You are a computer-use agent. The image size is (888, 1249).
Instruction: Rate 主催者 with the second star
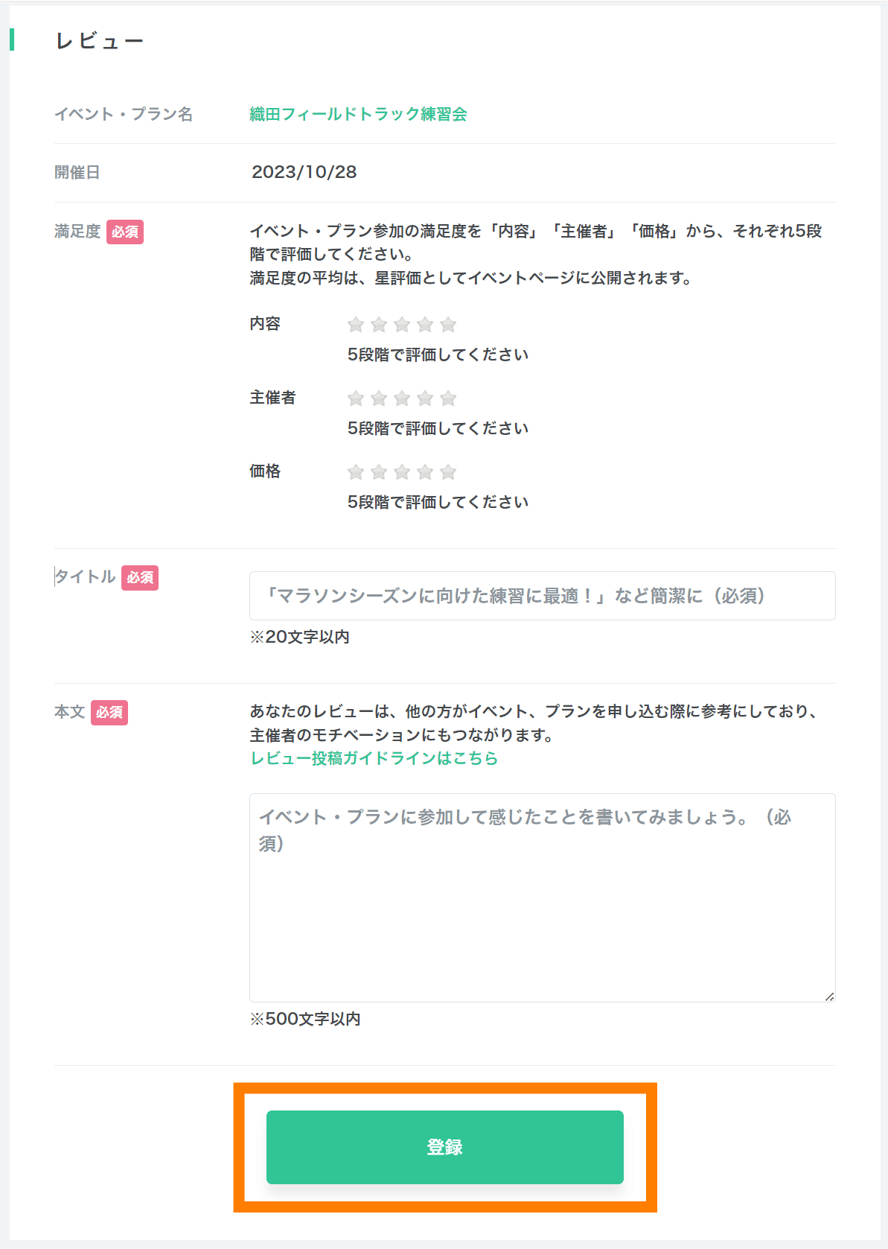(379, 398)
